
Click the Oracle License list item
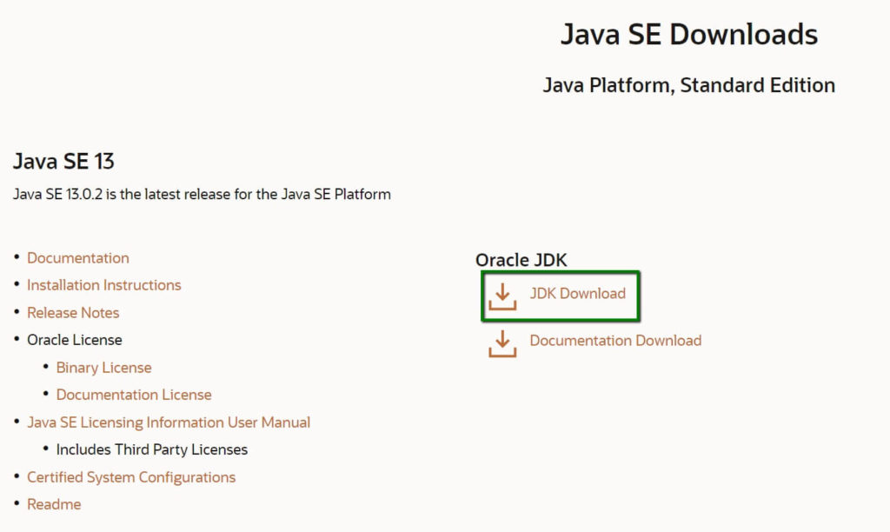pyautogui.click(x=75, y=340)
